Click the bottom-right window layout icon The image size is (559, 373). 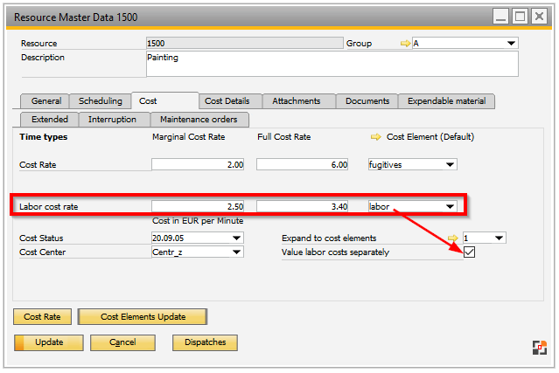point(540,347)
